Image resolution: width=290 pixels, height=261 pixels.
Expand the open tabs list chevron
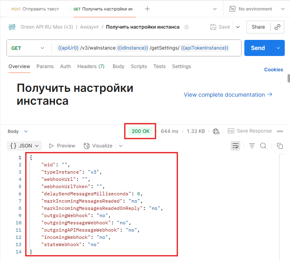click(215, 9)
